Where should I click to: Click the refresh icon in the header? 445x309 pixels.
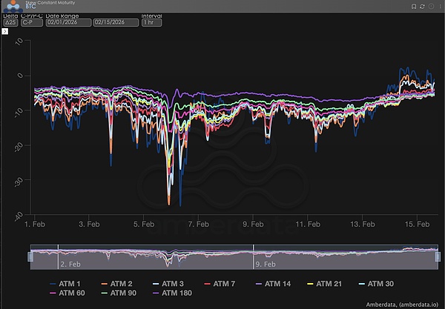tap(422, 6)
